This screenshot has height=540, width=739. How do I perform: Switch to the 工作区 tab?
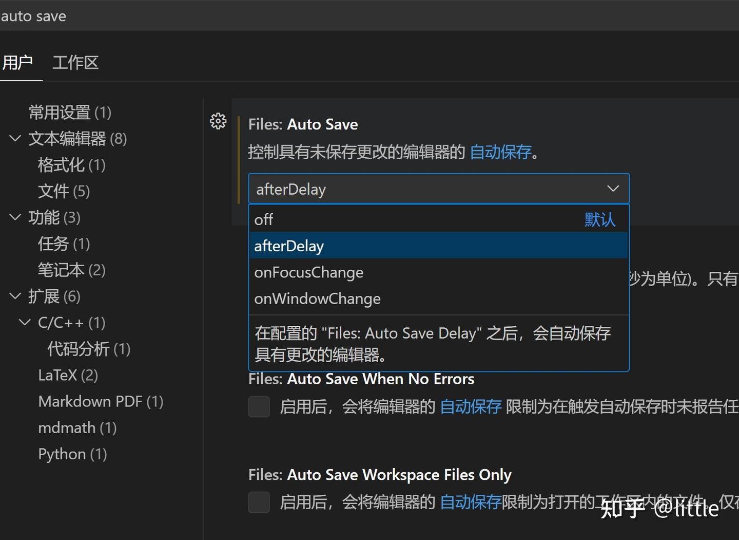tap(75, 62)
